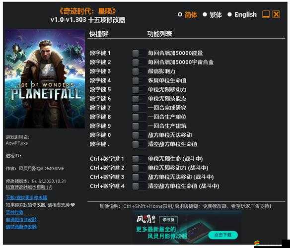The height and width of the screenshot is (248, 290).
Task: Click the v1.0-v1.303 十五项修改器 subtitle
Action: (x=88, y=20)
